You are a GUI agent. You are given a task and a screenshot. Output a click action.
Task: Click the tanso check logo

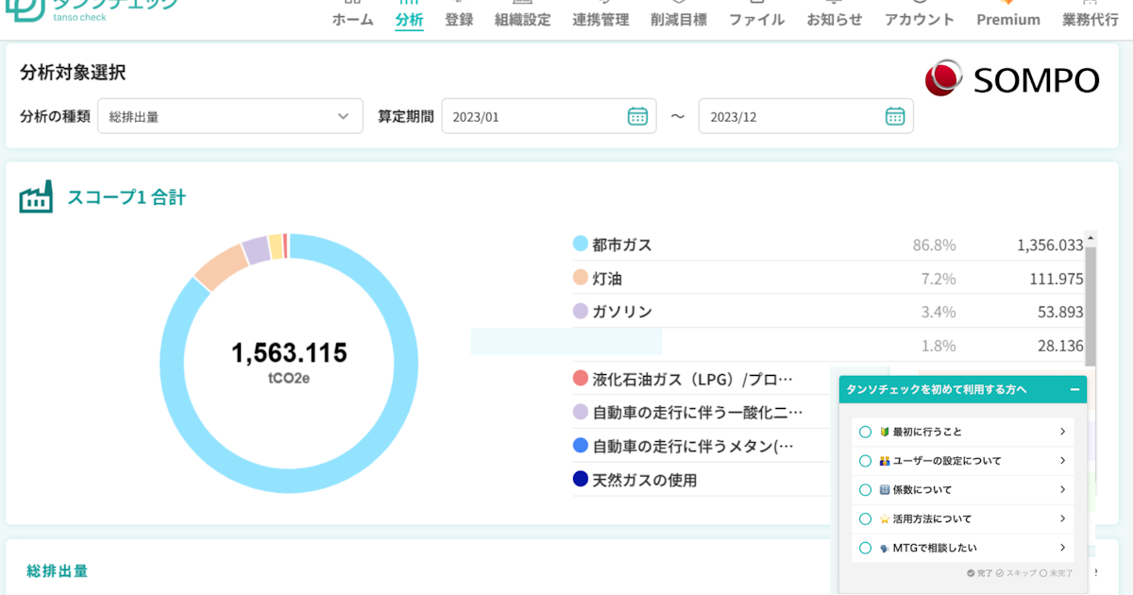(92, 9)
